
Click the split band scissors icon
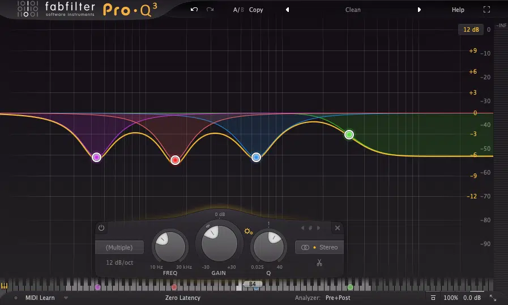[x=319, y=262]
